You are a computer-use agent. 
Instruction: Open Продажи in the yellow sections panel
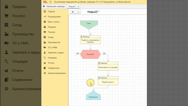pyautogui.click(x=52, y=27)
